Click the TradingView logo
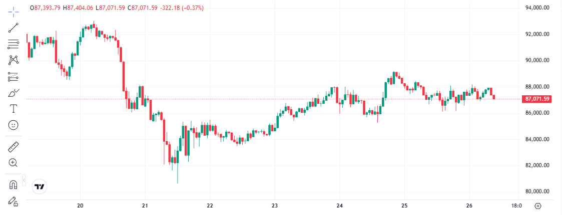 [39, 187]
